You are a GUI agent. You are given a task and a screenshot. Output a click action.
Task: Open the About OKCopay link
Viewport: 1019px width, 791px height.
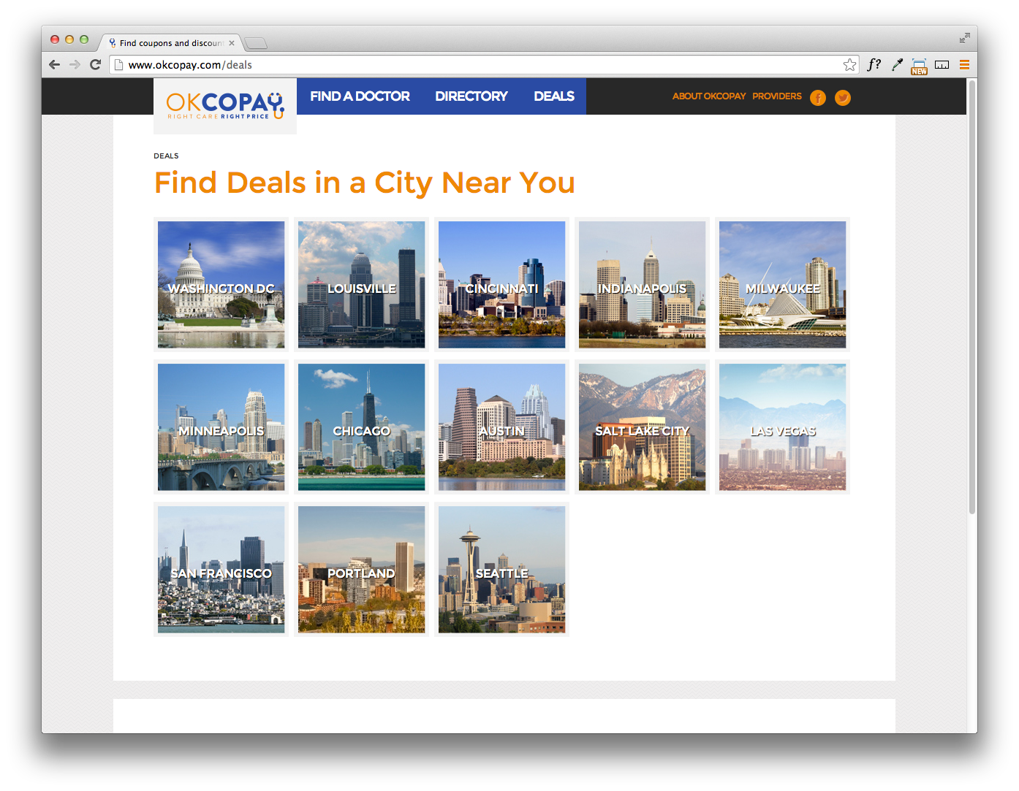(709, 96)
